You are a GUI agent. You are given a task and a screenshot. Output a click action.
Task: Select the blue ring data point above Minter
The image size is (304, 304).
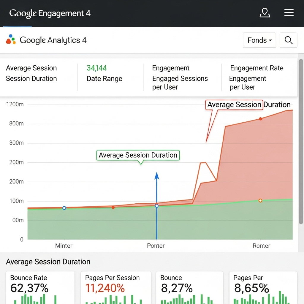click(64, 208)
